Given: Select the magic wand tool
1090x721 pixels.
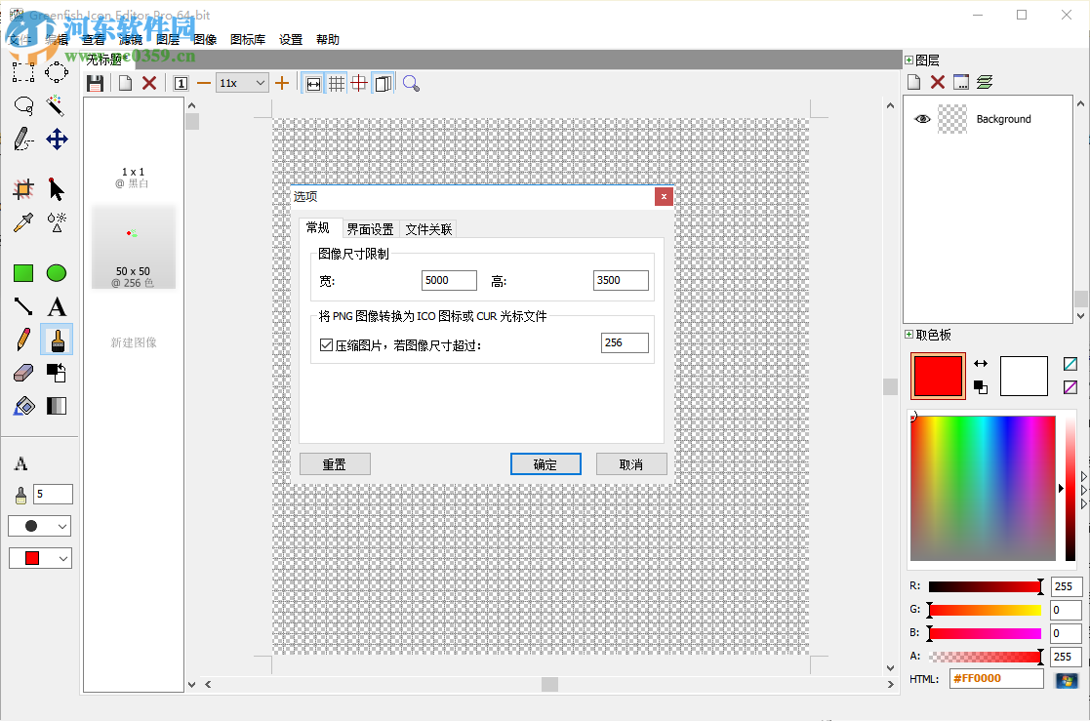Looking at the screenshot, I should click(56, 105).
